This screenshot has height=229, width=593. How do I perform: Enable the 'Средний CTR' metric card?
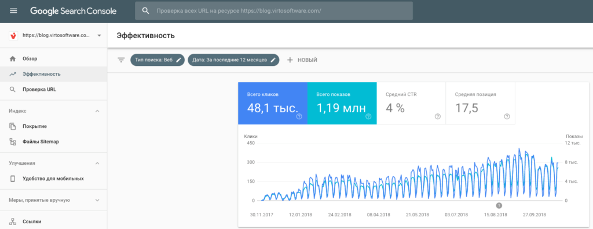tap(411, 103)
